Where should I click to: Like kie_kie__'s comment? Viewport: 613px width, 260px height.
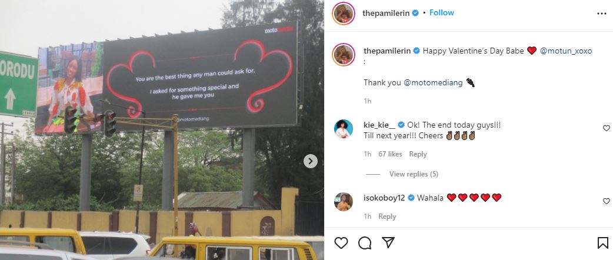pyautogui.click(x=607, y=128)
